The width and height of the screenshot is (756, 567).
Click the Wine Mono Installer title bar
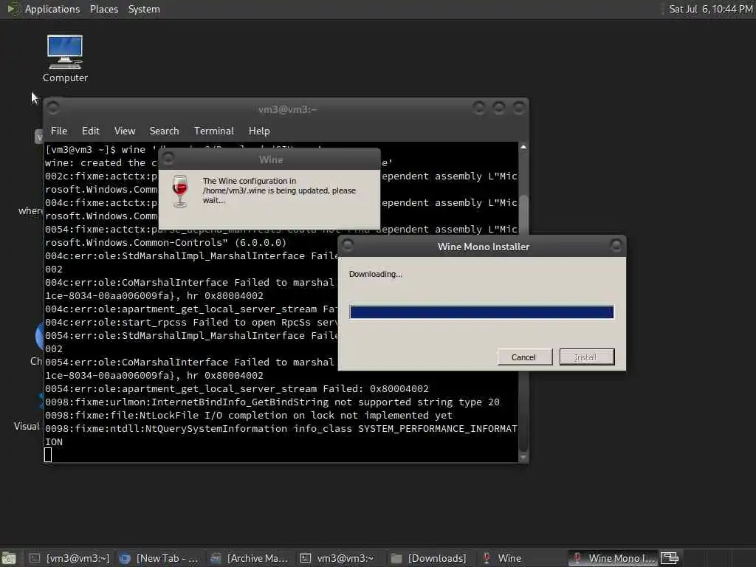click(x=483, y=247)
